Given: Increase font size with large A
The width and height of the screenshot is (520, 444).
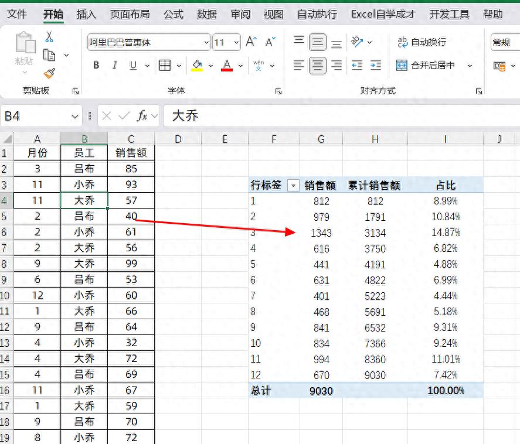Looking at the screenshot, I should click(251, 42).
